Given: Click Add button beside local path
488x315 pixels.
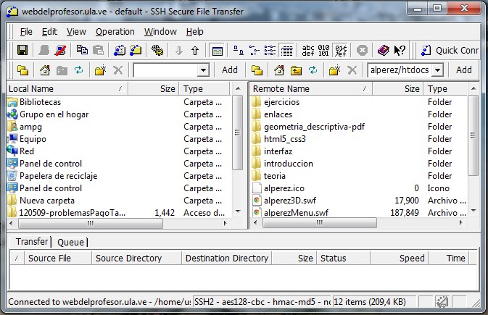Looking at the screenshot, I should pyautogui.click(x=229, y=70).
